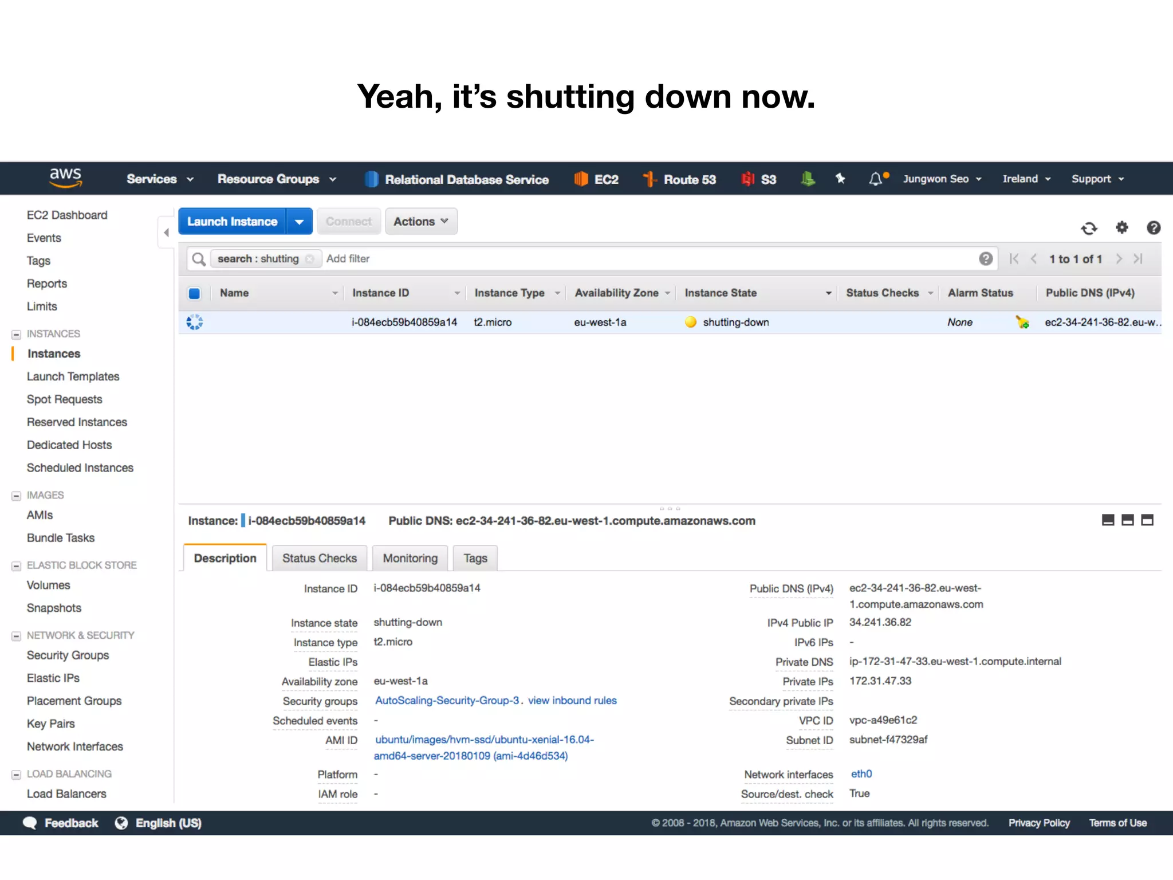
Task: Click the green Elastic Beanstalk shortcut icon
Action: pyautogui.click(x=808, y=179)
